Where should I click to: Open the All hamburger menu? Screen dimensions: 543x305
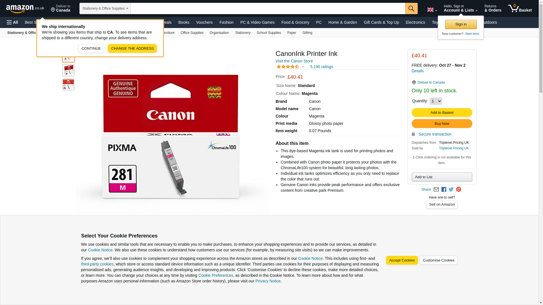(x=12, y=22)
